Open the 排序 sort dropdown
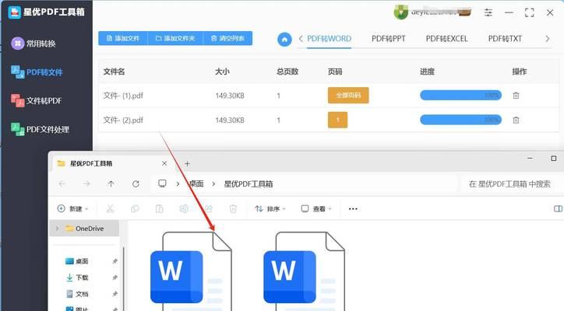Image resolution: width=564 pixels, height=311 pixels. click(x=270, y=208)
